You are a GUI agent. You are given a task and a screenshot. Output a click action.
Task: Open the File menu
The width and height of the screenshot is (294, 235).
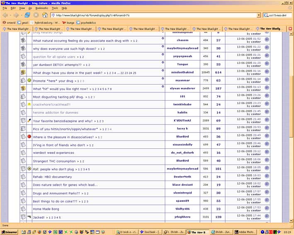[5, 8]
